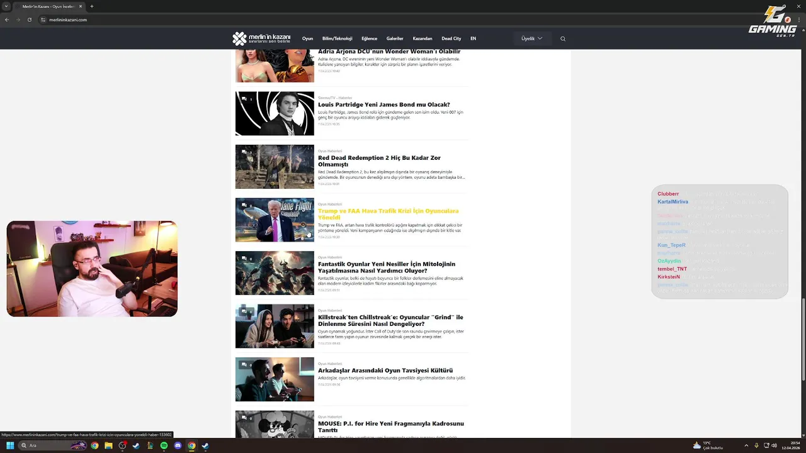The height and width of the screenshot is (453, 806).
Task: Open the network status tray icon
Action: pyautogui.click(x=766, y=445)
